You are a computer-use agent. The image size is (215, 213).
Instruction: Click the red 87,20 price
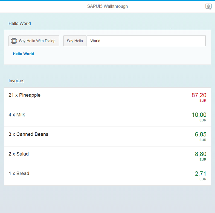click(x=199, y=95)
